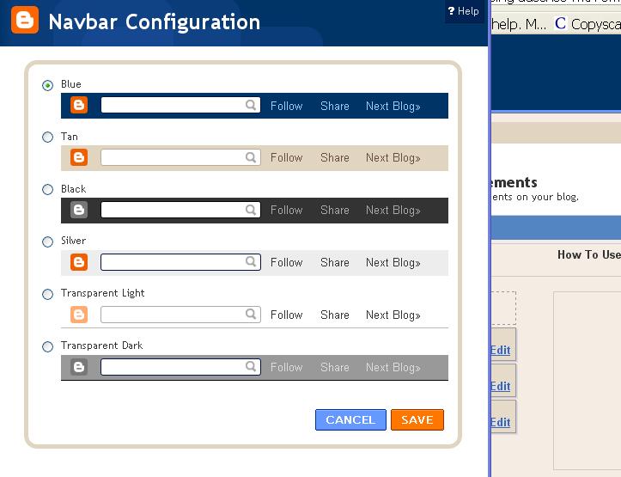Click Share in the Silver navbar preview
621x477 pixels.
335,262
